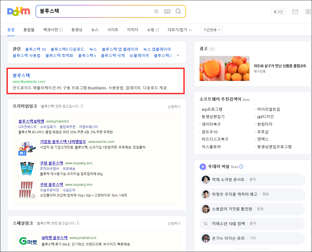Click 신청하기 in 프리미엄링크 section

174,107
